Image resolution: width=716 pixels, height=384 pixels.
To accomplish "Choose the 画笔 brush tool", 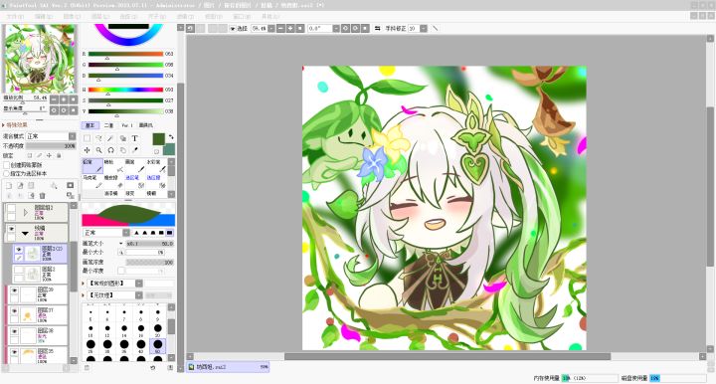I will [x=134, y=166].
